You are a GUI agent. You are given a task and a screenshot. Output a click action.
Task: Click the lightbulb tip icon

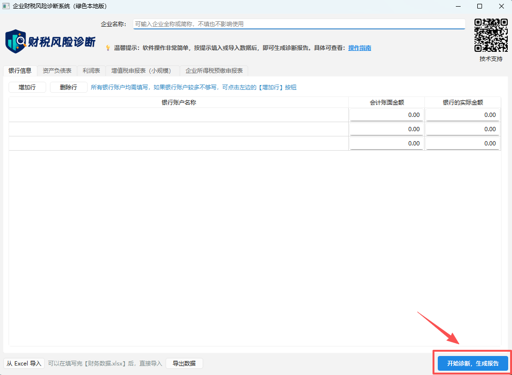(108, 48)
